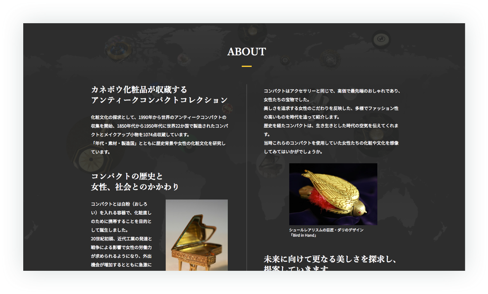Click heading line 女性、社会とのかかわり
Screen dimensions: 488x294
[x=135, y=187]
